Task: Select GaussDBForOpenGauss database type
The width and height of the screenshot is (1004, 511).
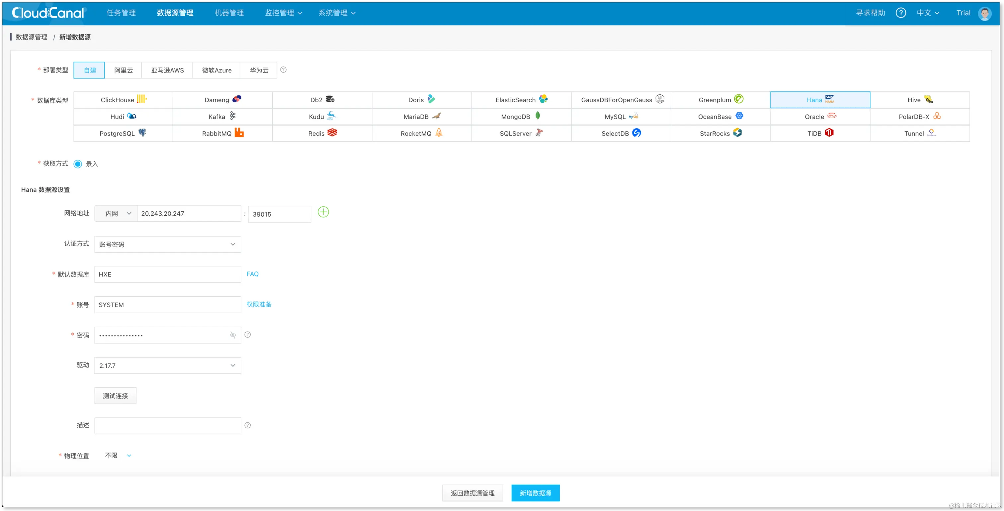Action: tap(621, 100)
